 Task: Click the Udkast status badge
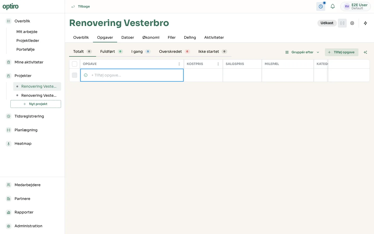(327, 23)
